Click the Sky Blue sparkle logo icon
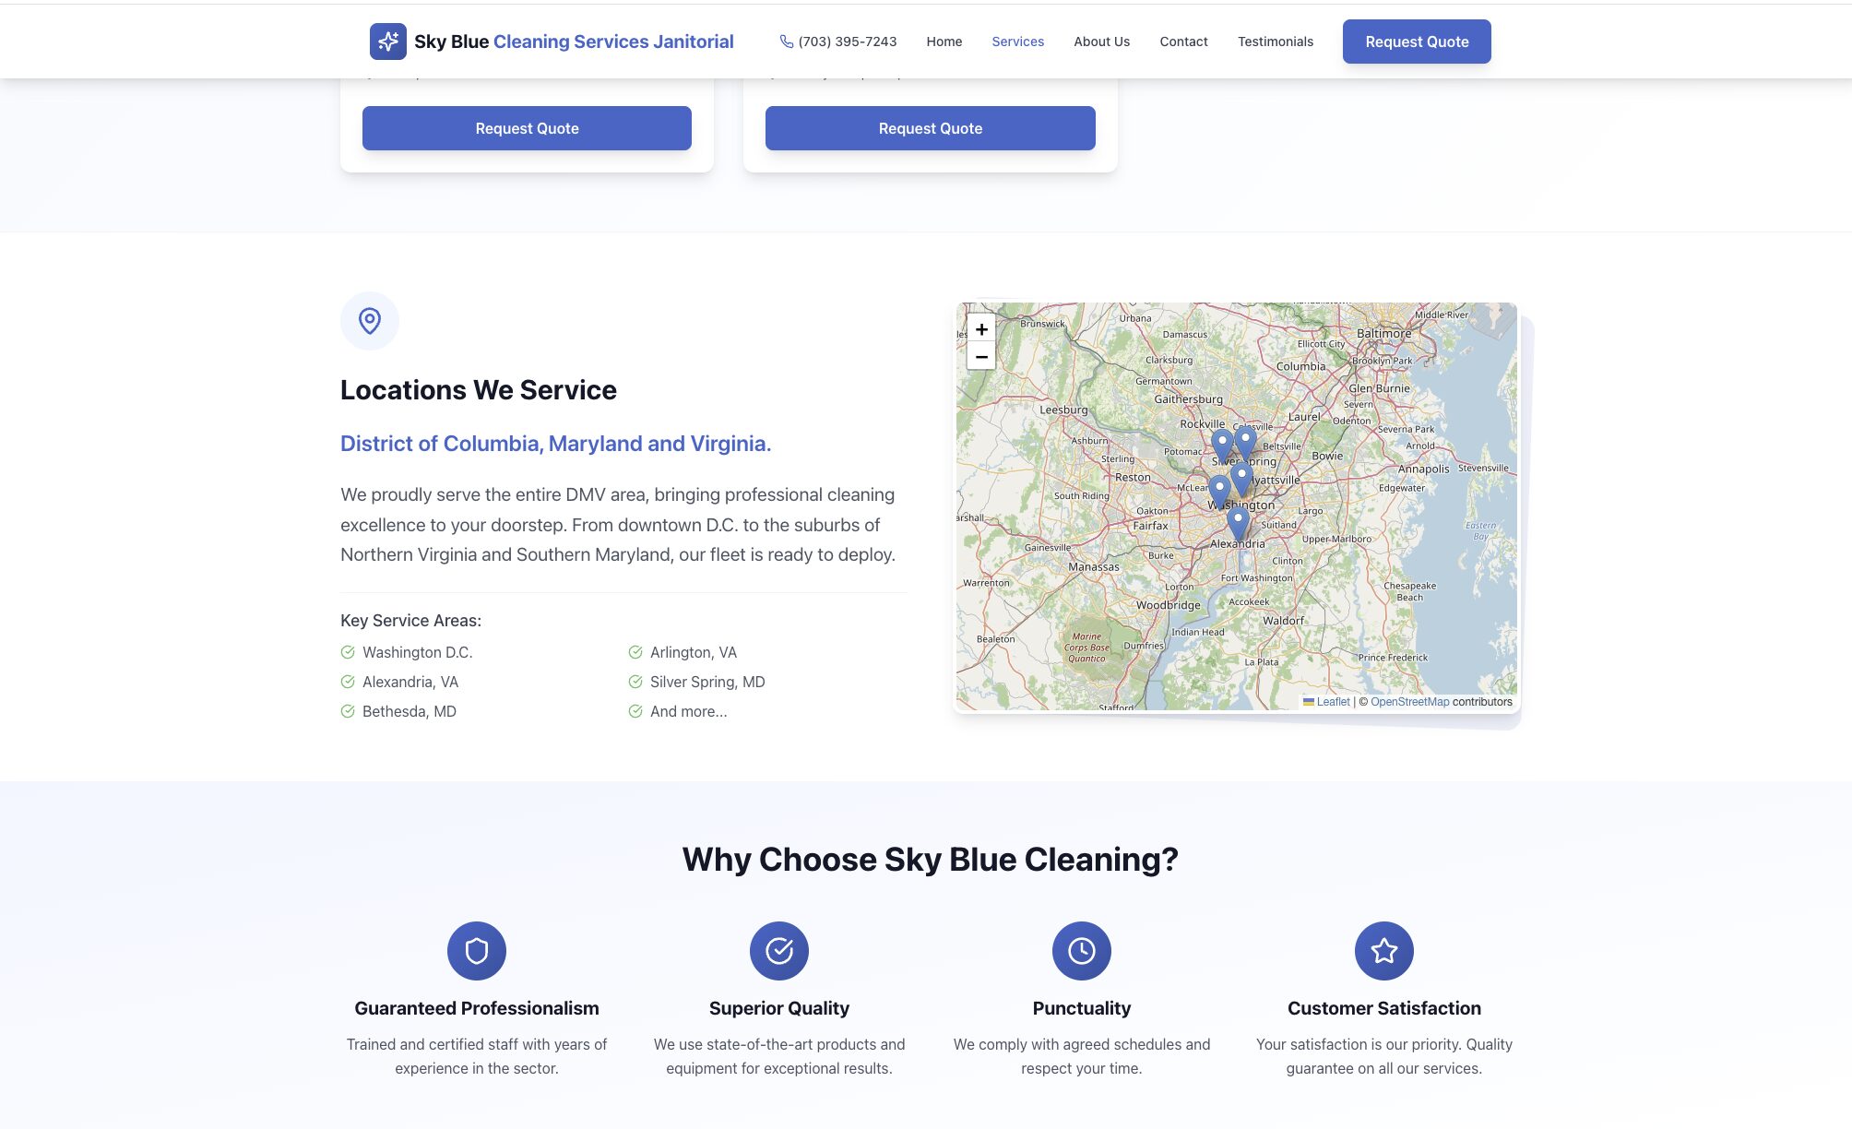This screenshot has height=1129, width=1852. tap(387, 42)
